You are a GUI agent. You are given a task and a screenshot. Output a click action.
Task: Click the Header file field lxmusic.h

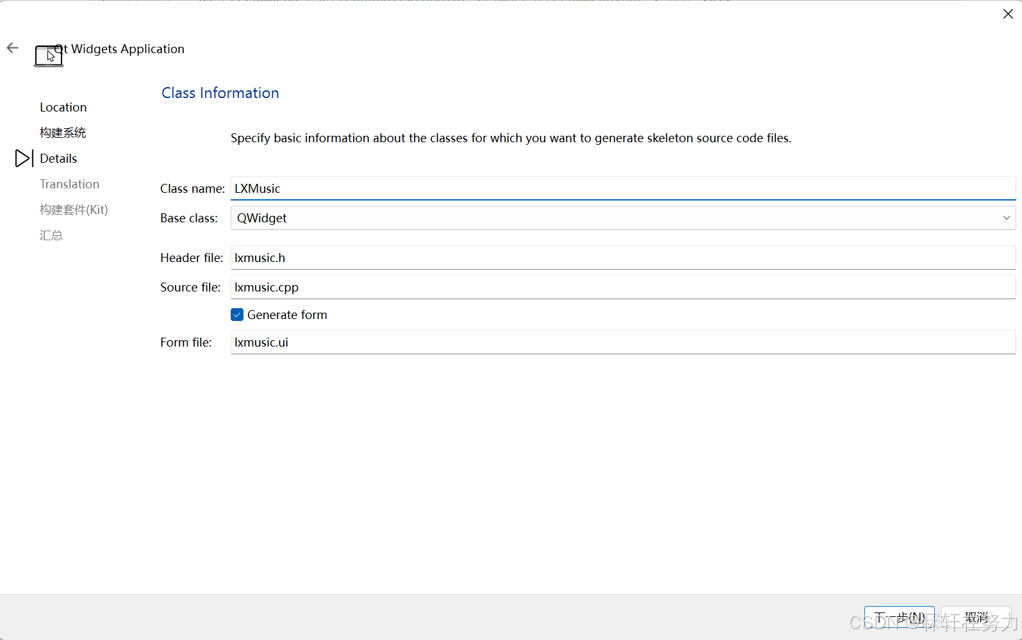[623, 258]
